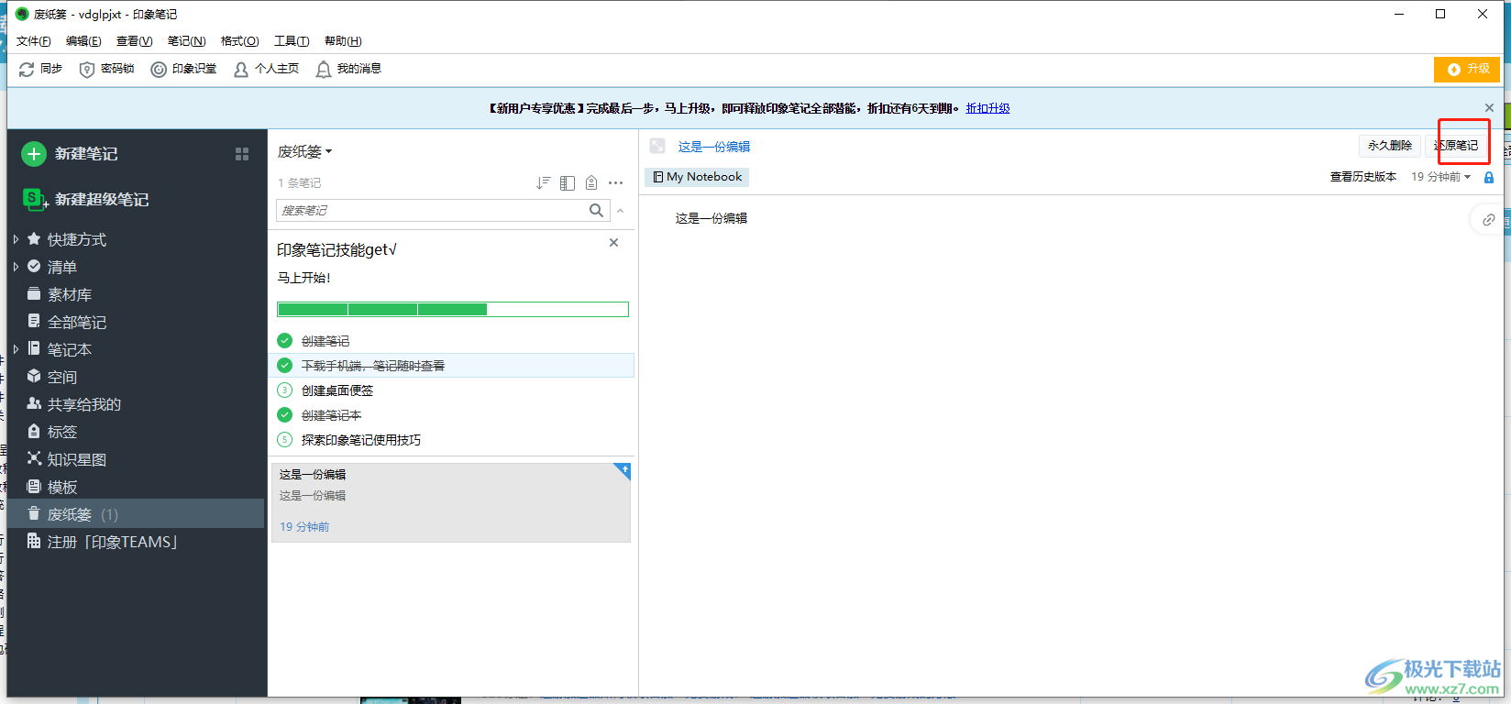Click the note title 这是一份编辑 in the editor header
The image size is (1511, 704).
pyautogui.click(x=714, y=147)
